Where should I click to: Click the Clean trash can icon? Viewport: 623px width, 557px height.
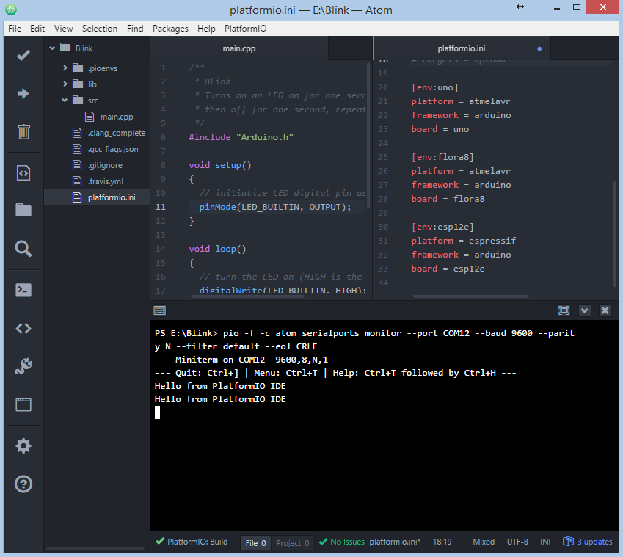click(23, 131)
